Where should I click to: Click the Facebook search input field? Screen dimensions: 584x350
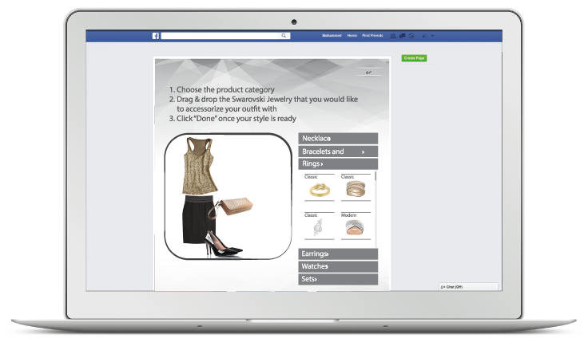pyautogui.click(x=220, y=36)
